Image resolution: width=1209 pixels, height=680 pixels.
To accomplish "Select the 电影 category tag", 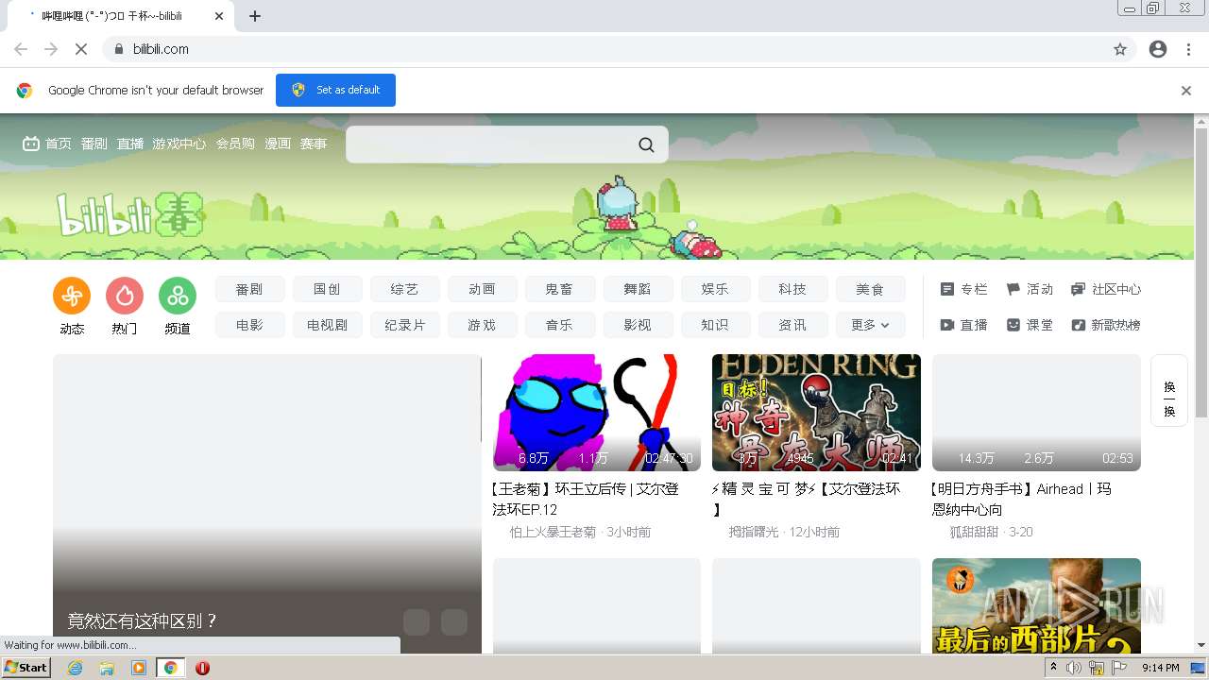I will (x=249, y=325).
